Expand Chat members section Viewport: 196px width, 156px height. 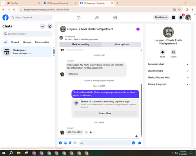168,71
